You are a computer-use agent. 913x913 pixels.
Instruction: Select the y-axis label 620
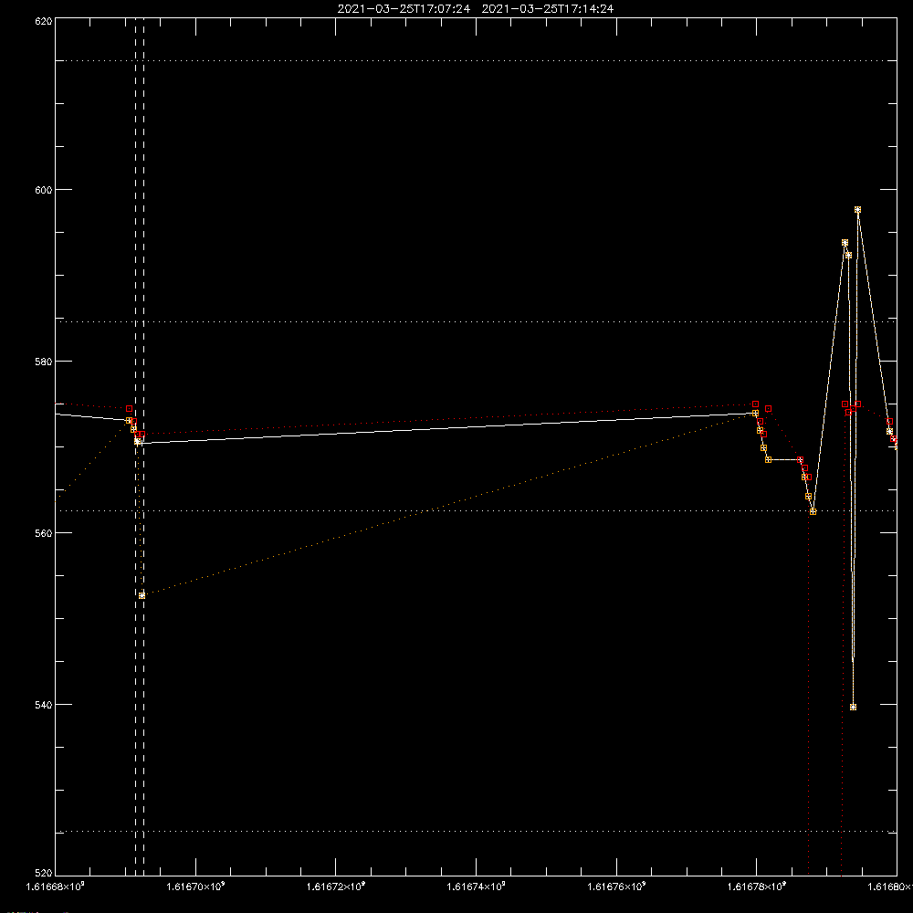pyautogui.click(x=44, y=22)
